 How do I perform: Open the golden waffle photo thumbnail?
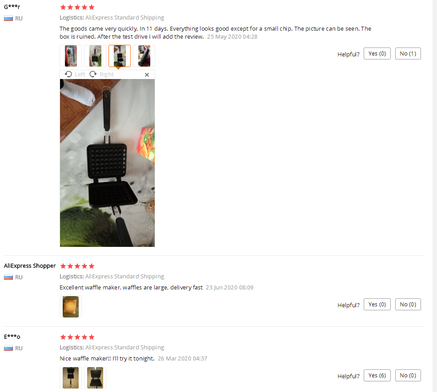pyautogui.click(x=71, y=307)
